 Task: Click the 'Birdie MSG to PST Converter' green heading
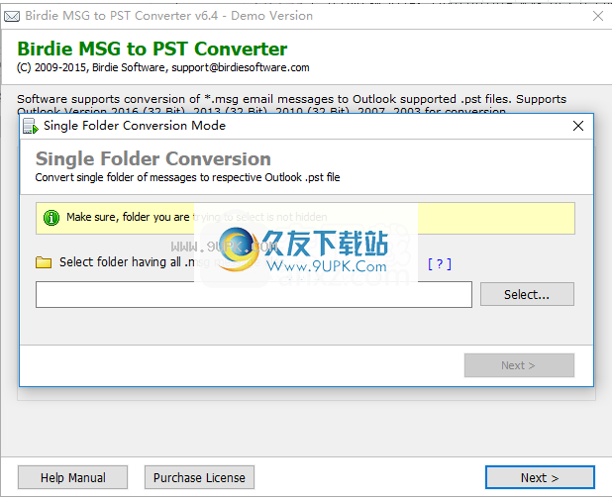coord(153,49)
